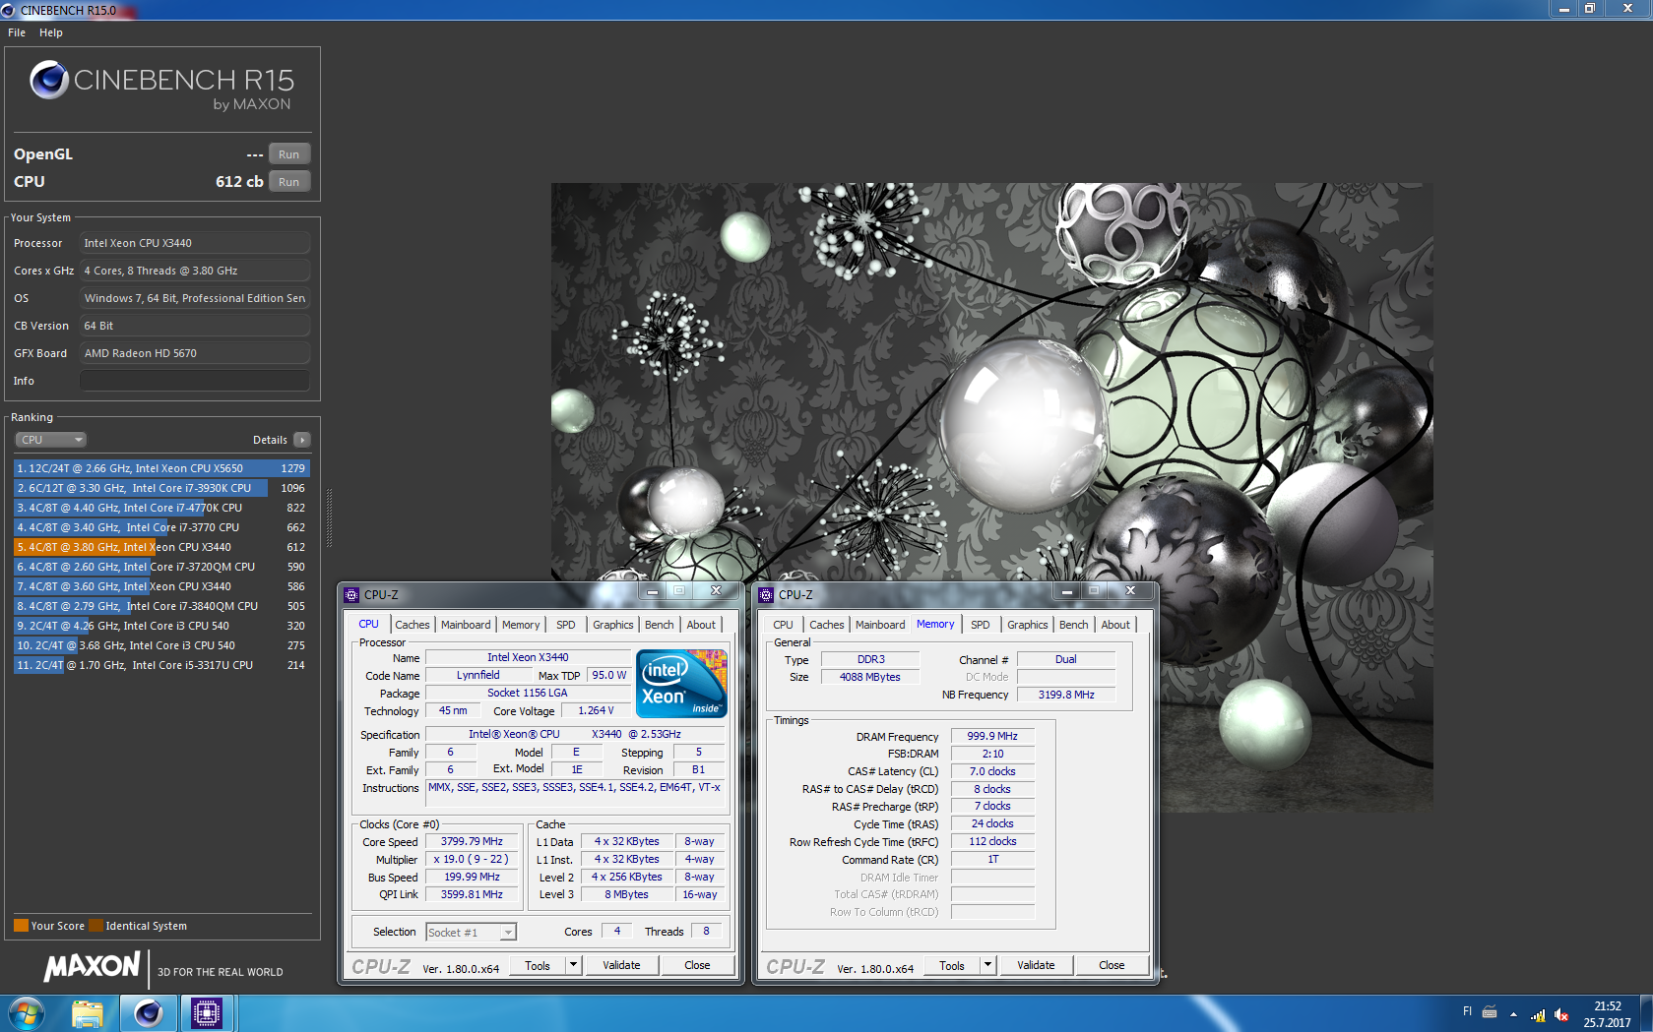This screenshot has height=1032, width=1653.
Task: Click left CPU-Z title bar icon
Action: tap(351, 595)
